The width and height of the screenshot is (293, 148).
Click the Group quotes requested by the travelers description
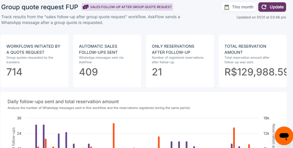click(x=30, y=60)
